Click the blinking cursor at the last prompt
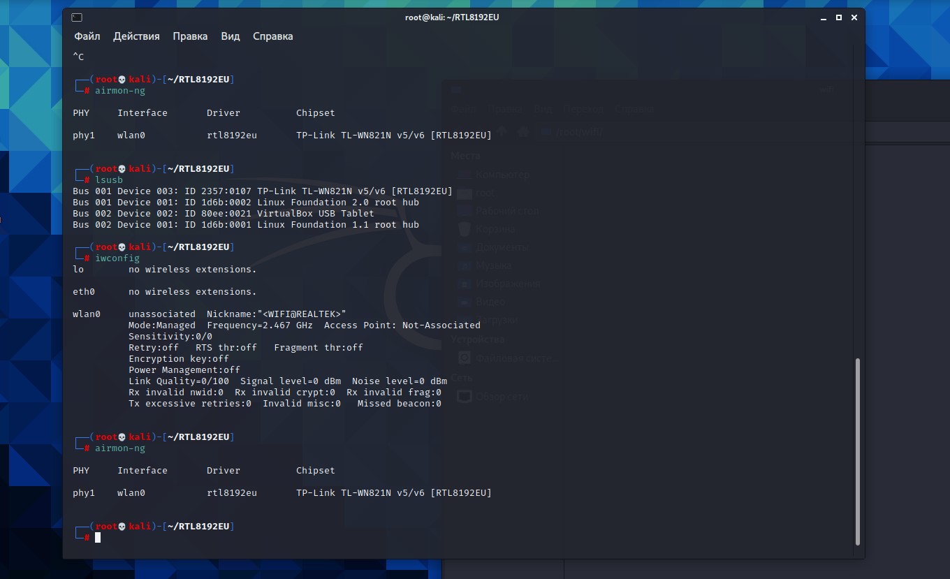The height and width of the screenshot is (579, 950). point(98,537)
